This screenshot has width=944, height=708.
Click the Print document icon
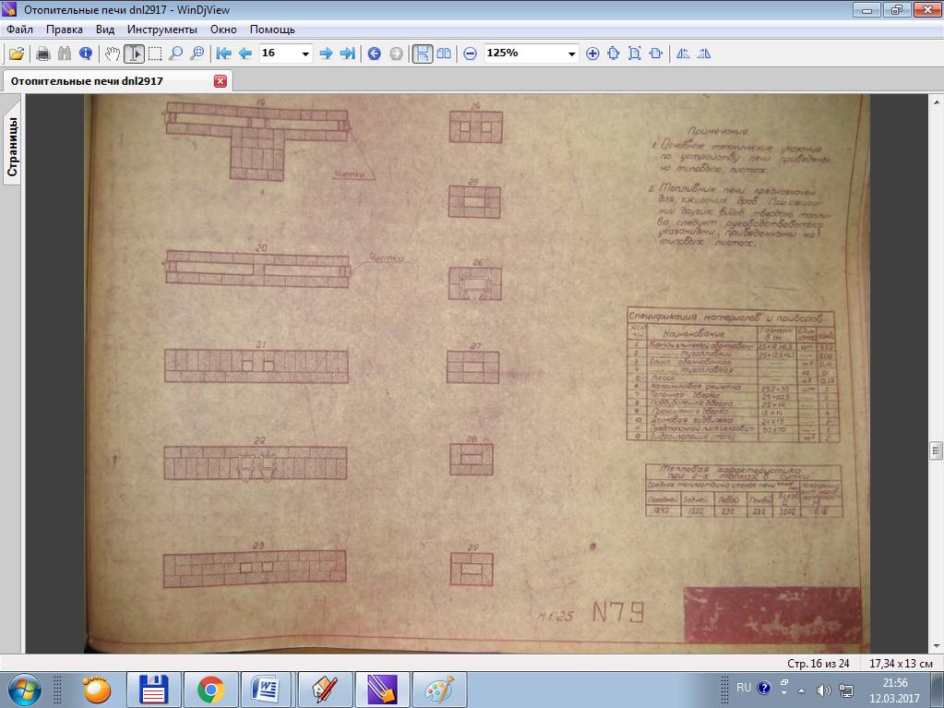tap(42, 54)
